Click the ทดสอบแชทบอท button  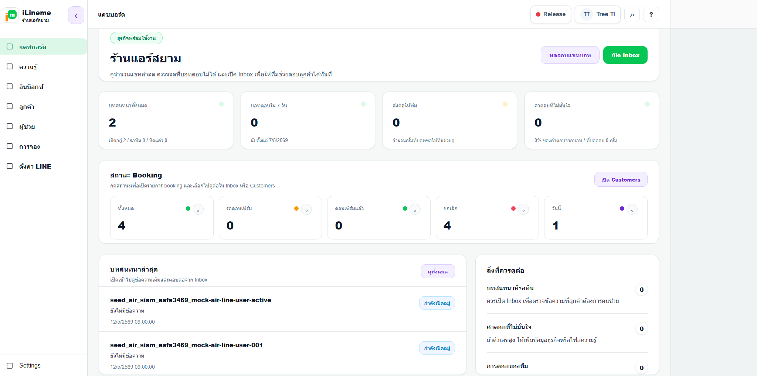[570, 55]
